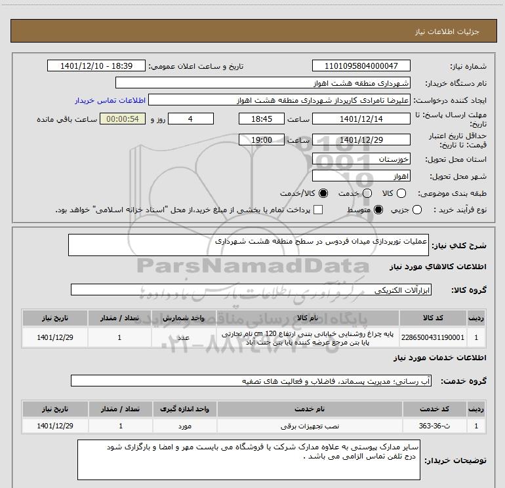Click the measurement unit cell مورد

coord(185,426)
